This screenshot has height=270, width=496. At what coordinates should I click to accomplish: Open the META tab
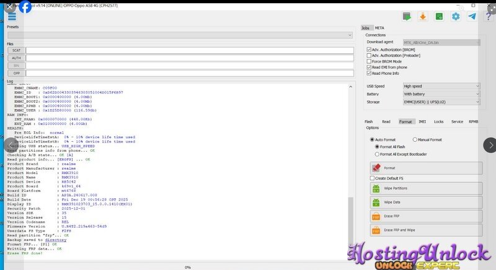click(379, 28)
